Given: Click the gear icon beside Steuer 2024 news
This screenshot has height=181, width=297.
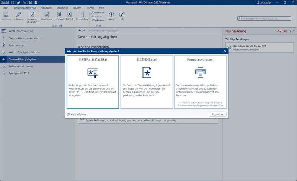Looking at the screenshot, I should pos(229,47).
